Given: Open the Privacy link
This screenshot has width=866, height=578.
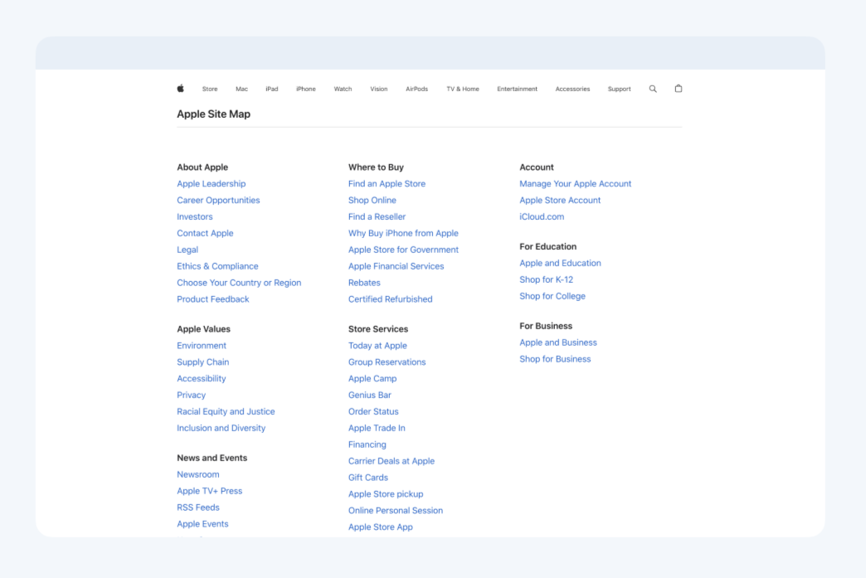Looking at the screenshot, I should click(x=191, y=396).
